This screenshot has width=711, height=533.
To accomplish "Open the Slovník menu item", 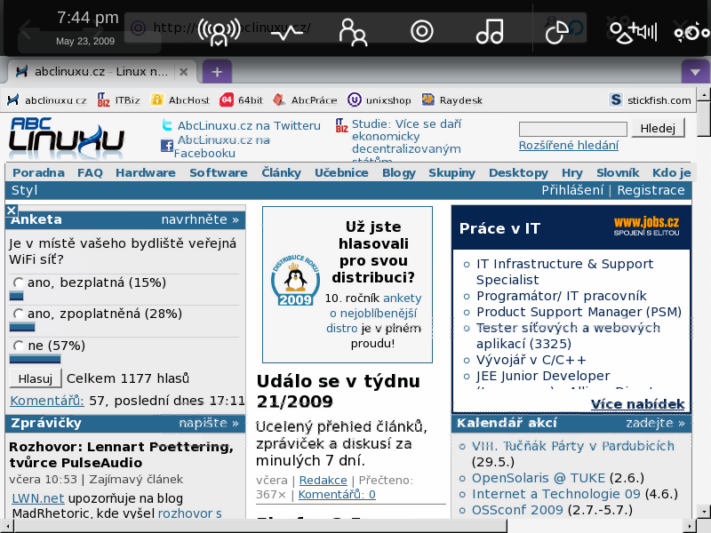I will click(x=618, y=172).
